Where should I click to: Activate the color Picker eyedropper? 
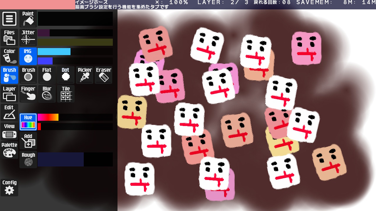[x=85, y=75]
